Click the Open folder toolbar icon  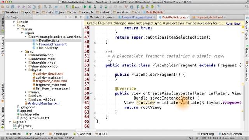tap(3, 7)
